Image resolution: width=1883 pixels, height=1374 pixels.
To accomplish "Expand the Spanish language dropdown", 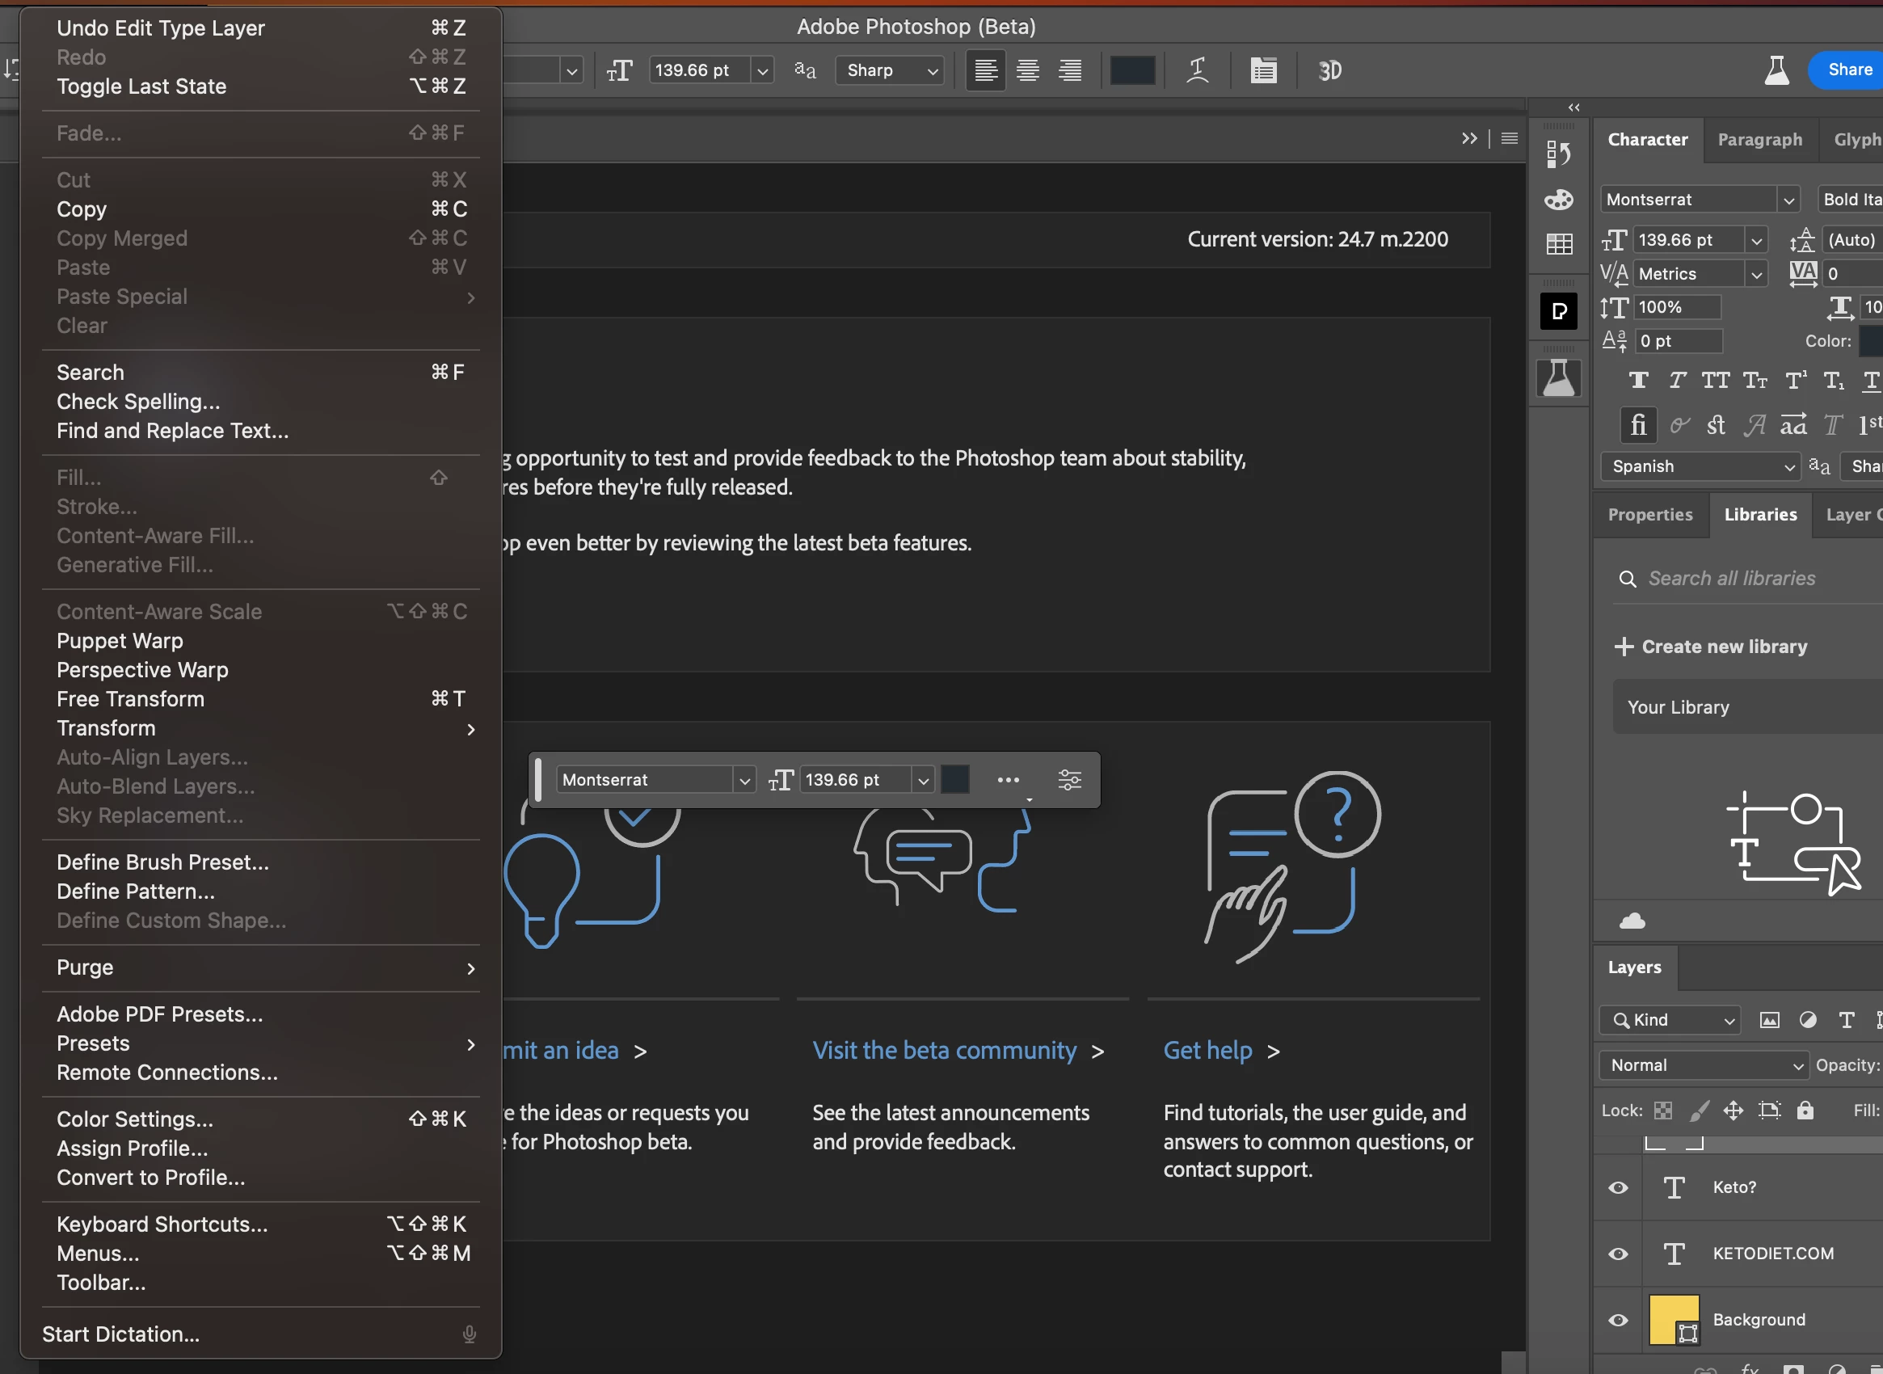I will point(1700,466).
